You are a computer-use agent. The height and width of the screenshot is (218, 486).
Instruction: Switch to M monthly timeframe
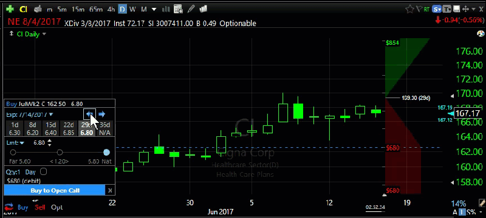(143, 9)
